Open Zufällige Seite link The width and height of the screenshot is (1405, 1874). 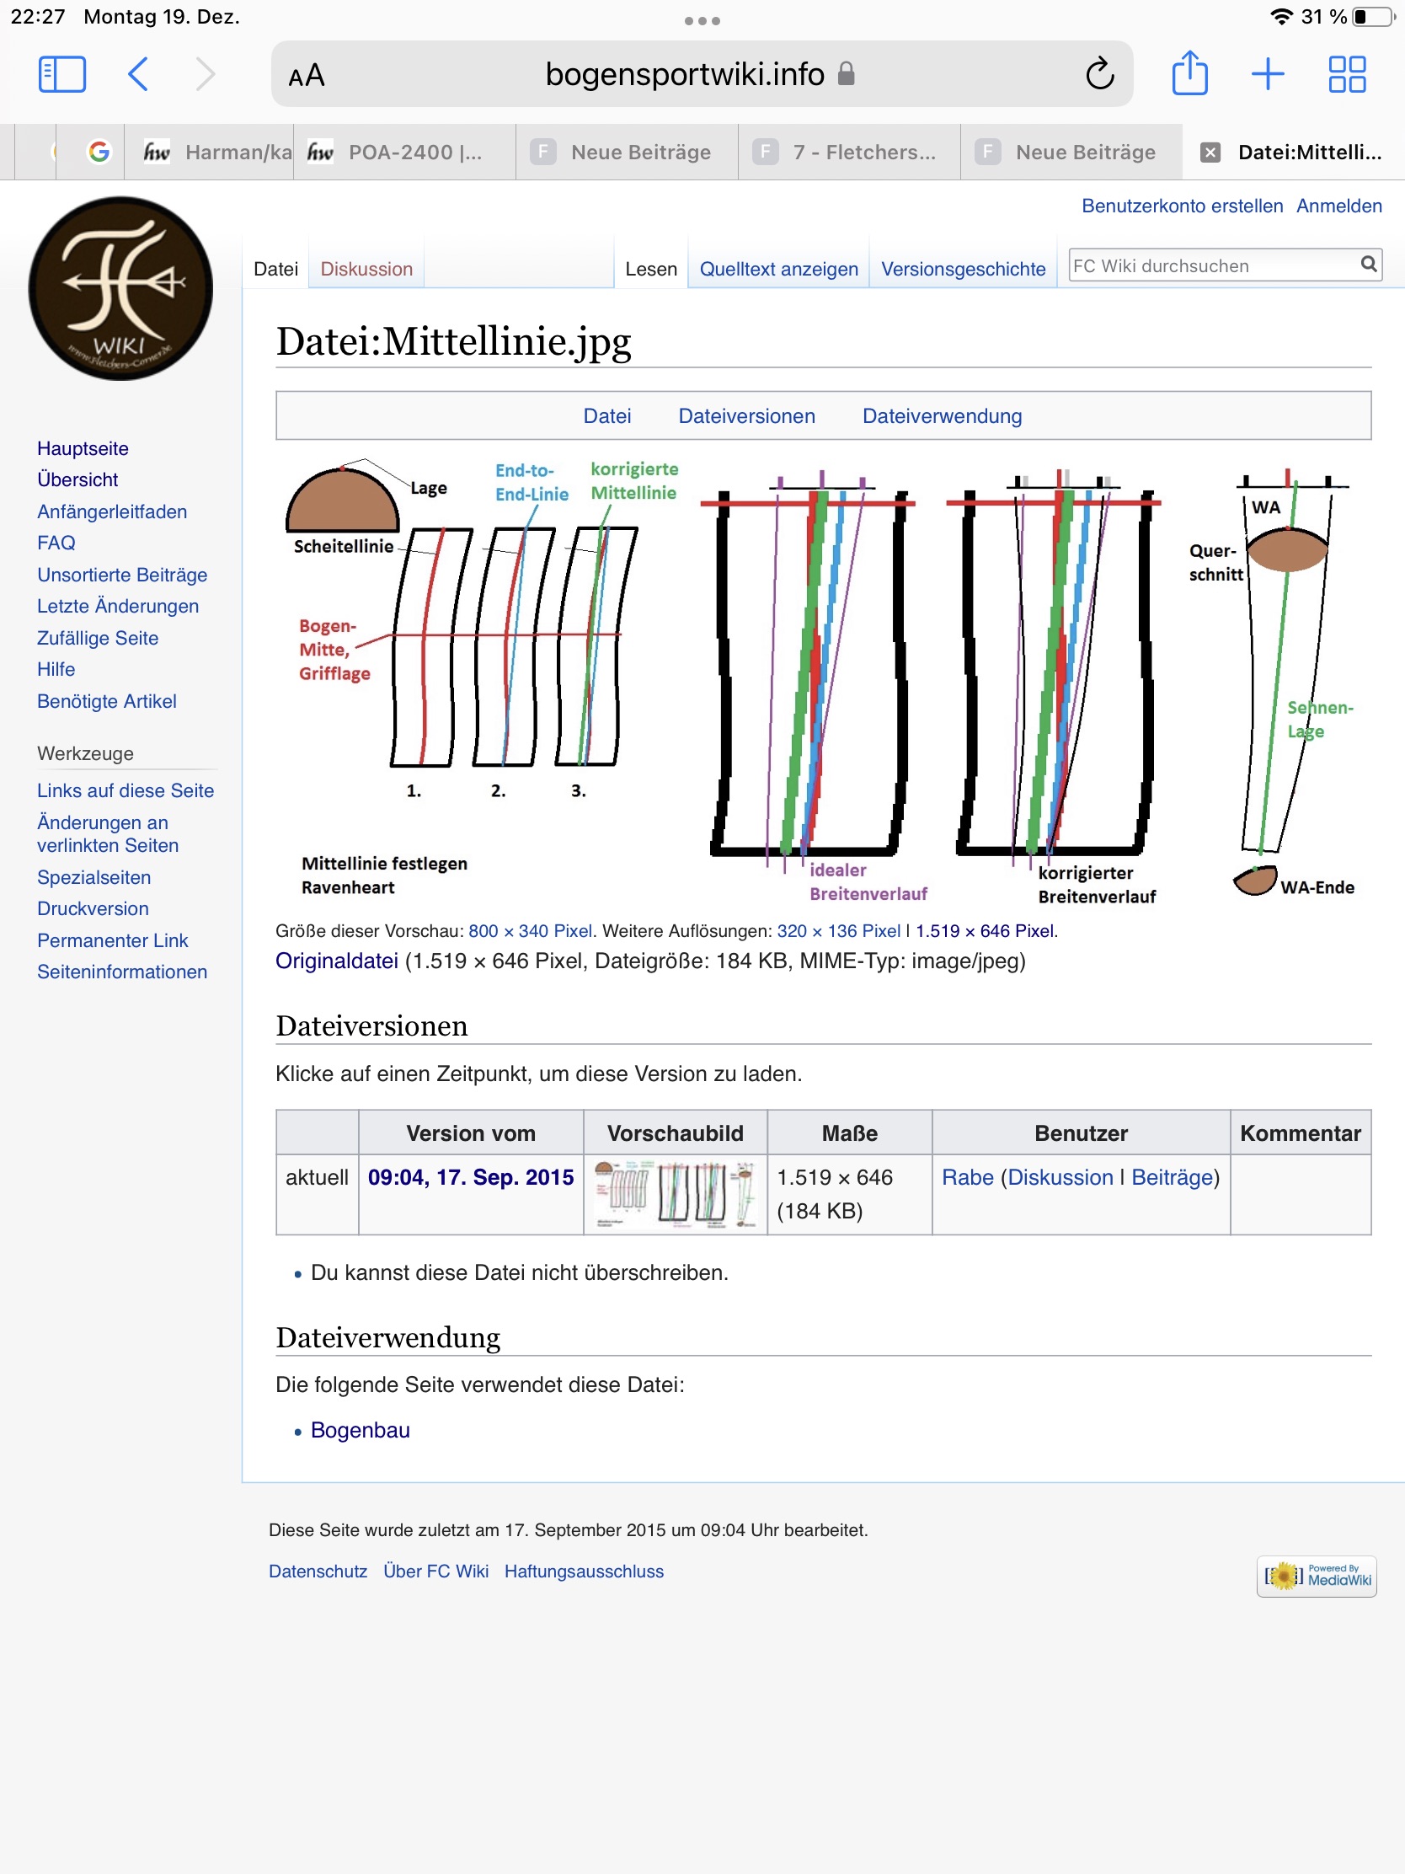tap(98, 638)
